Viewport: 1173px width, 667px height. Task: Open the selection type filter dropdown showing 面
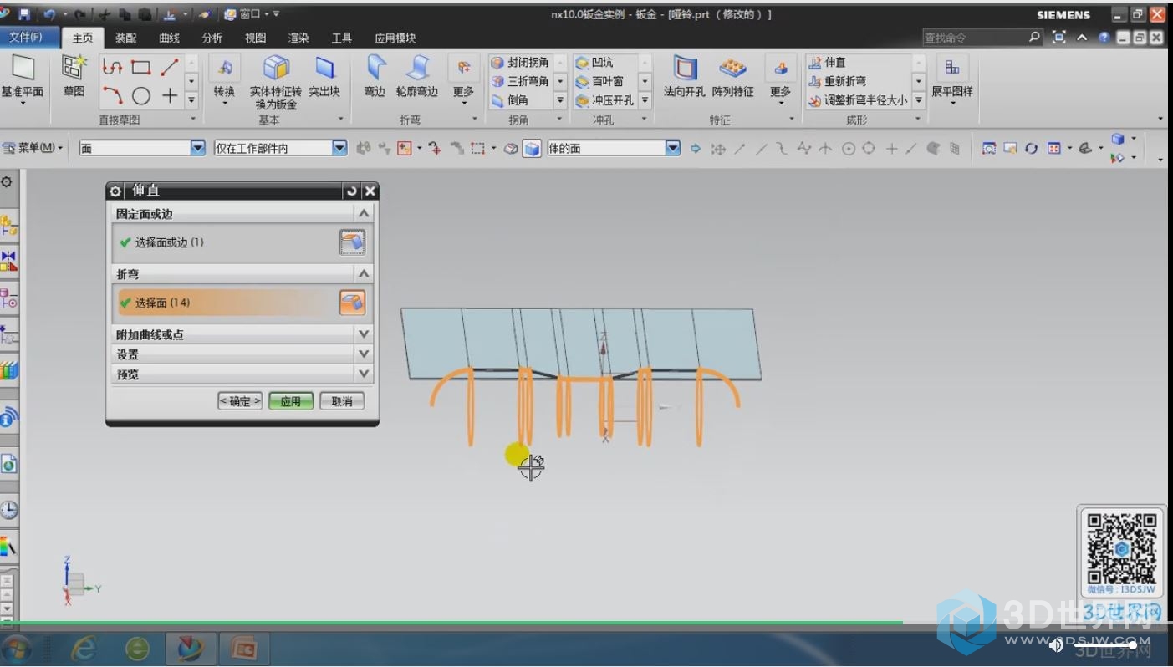point(142,148)
